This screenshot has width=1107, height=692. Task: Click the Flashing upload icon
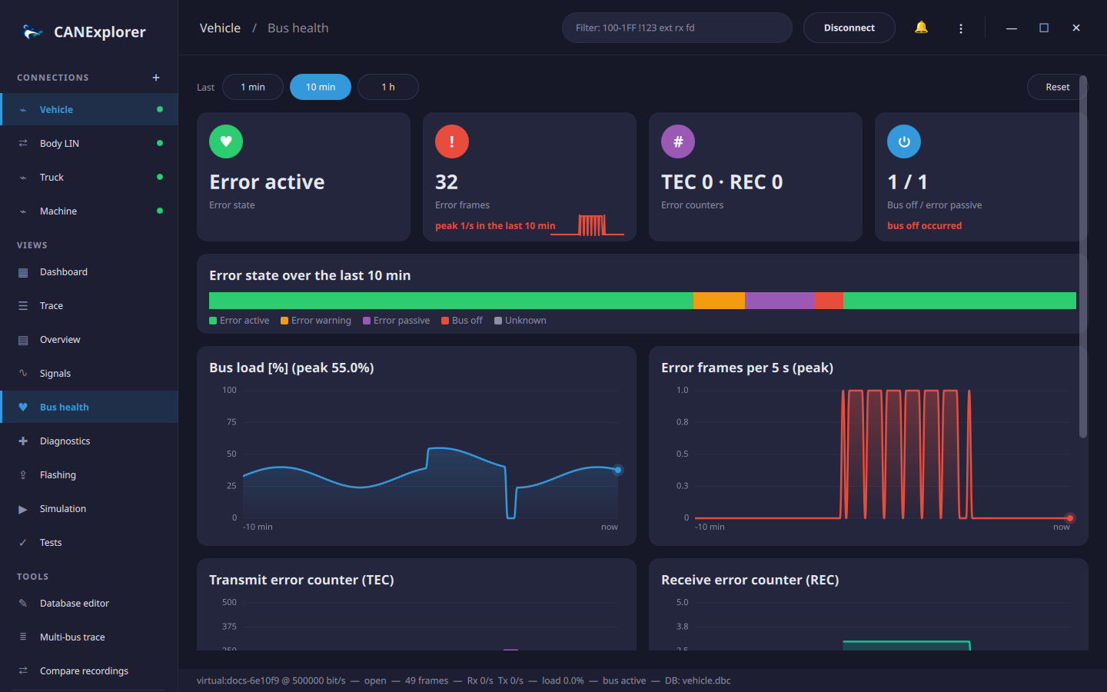(23, 475)
